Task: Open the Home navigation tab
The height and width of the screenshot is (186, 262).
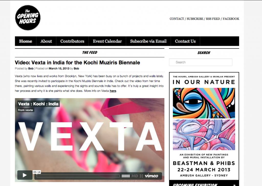Action: (26, 41)
